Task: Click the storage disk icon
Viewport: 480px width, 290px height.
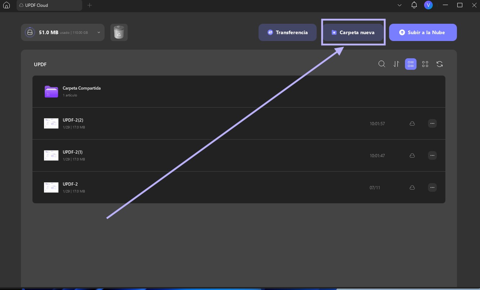Action: (x=30, y=32)
